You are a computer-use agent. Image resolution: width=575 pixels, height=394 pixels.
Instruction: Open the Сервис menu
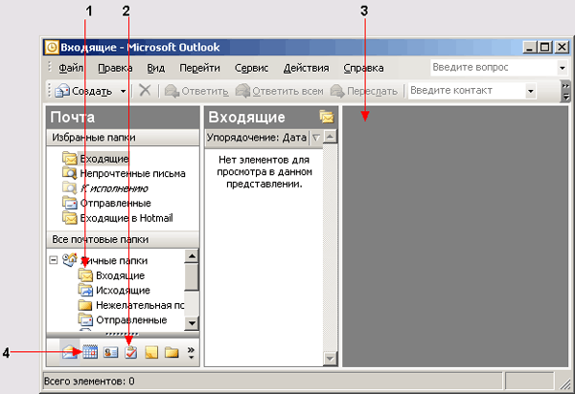251,68
